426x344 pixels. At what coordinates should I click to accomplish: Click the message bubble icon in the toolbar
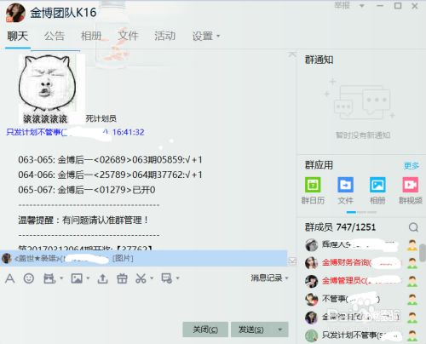[x=166, y=278]
